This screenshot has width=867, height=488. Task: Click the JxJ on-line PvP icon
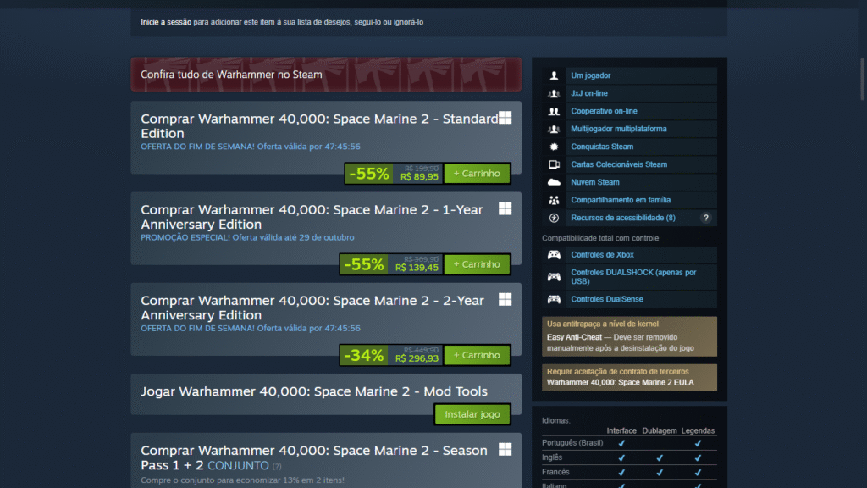pos(554,93)
